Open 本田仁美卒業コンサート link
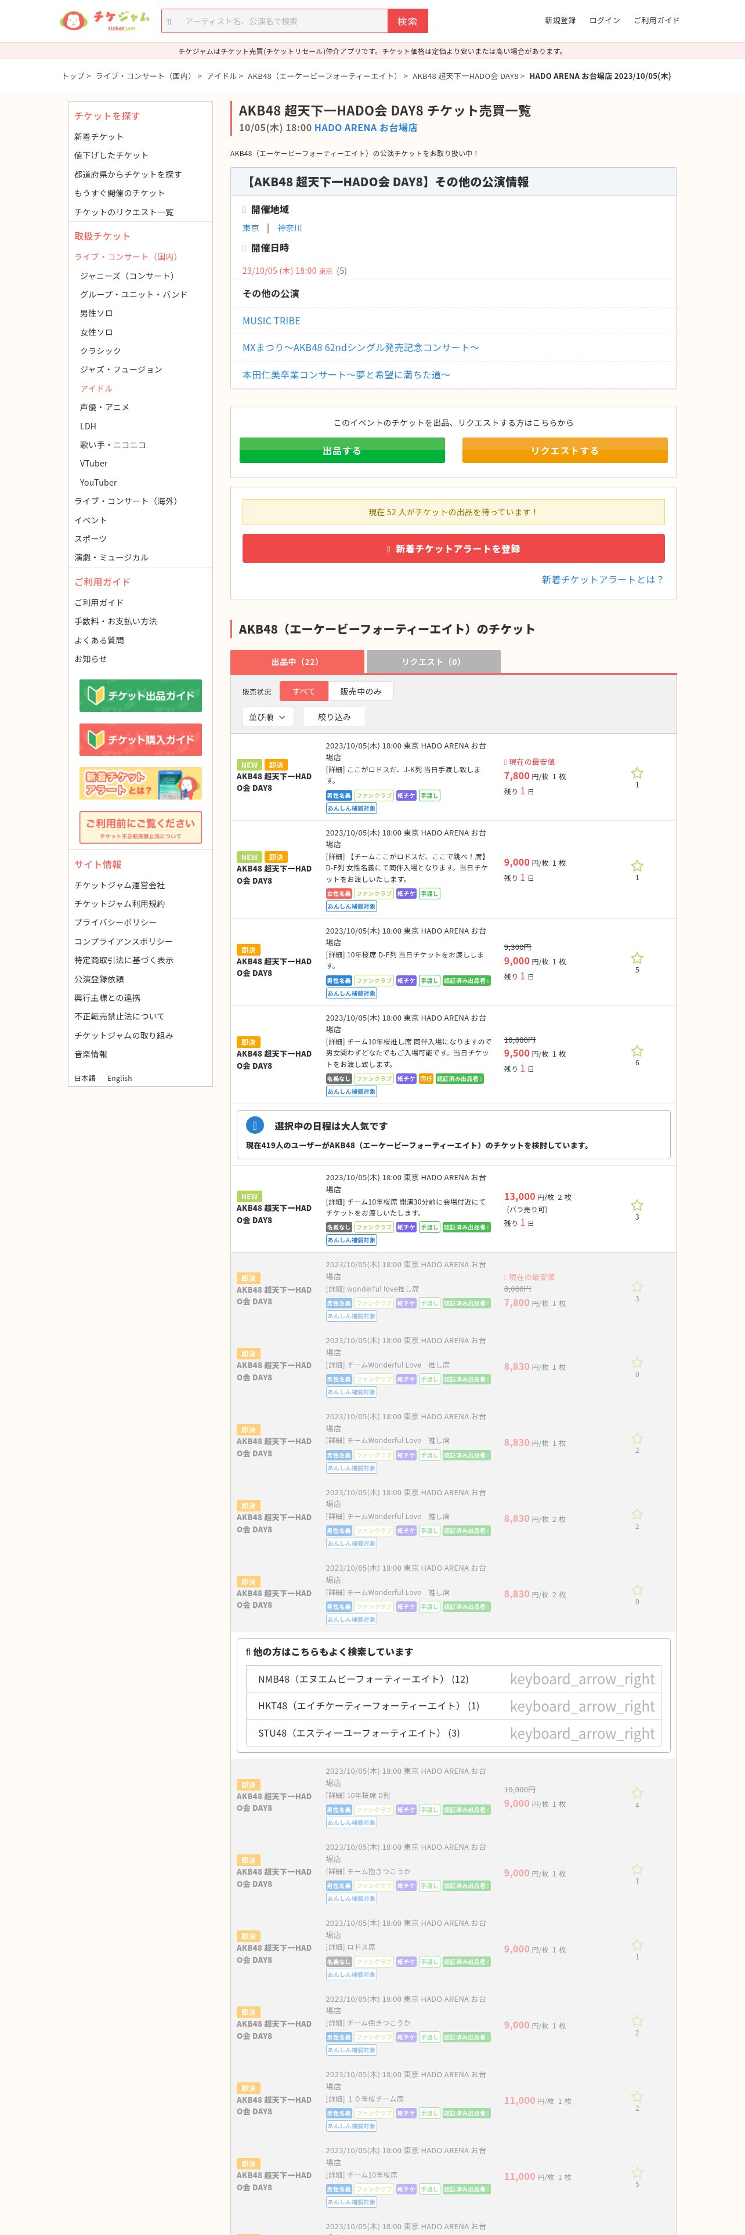This screenshot has height=2235, width=745. 346,375
